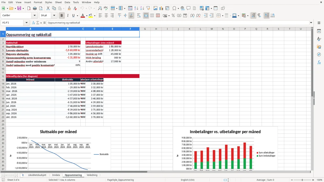324x182 pixels.
Task: Open sidebar Gallery icon
Action: pyautogui.click(x=319, y=47)
